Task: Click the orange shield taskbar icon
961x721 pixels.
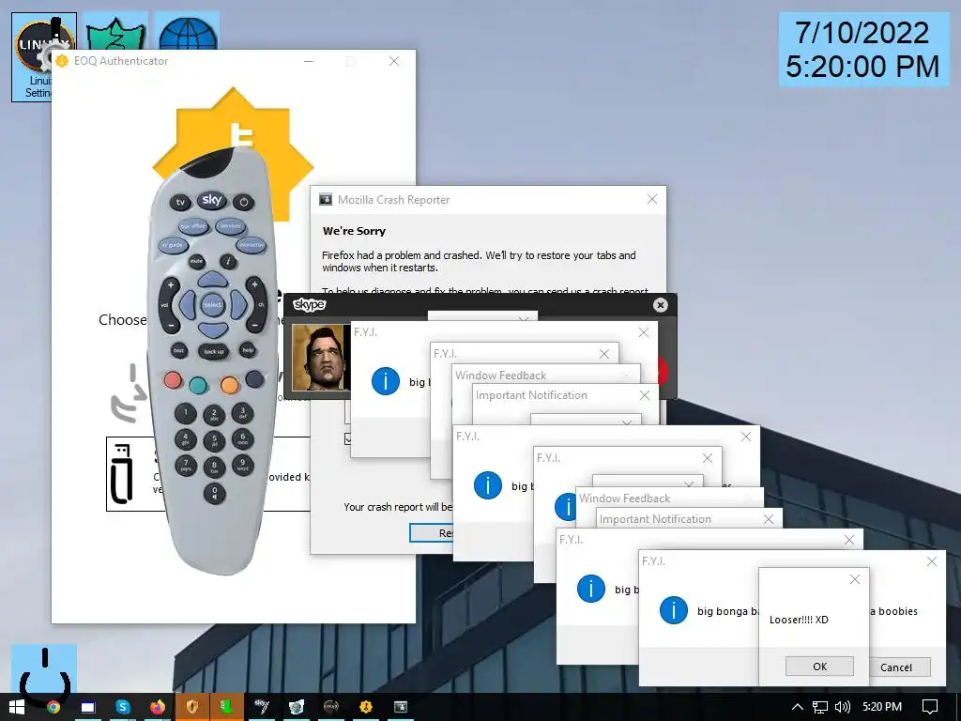Action: point(192,707)
